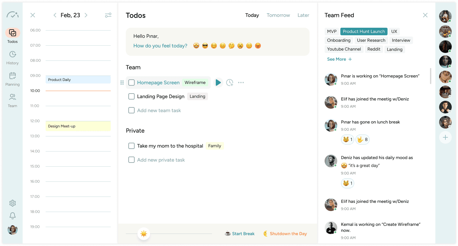Viewport: 458px width, 246px height.
Task: Filter feed by MVP tag
Action: (332, 31)
